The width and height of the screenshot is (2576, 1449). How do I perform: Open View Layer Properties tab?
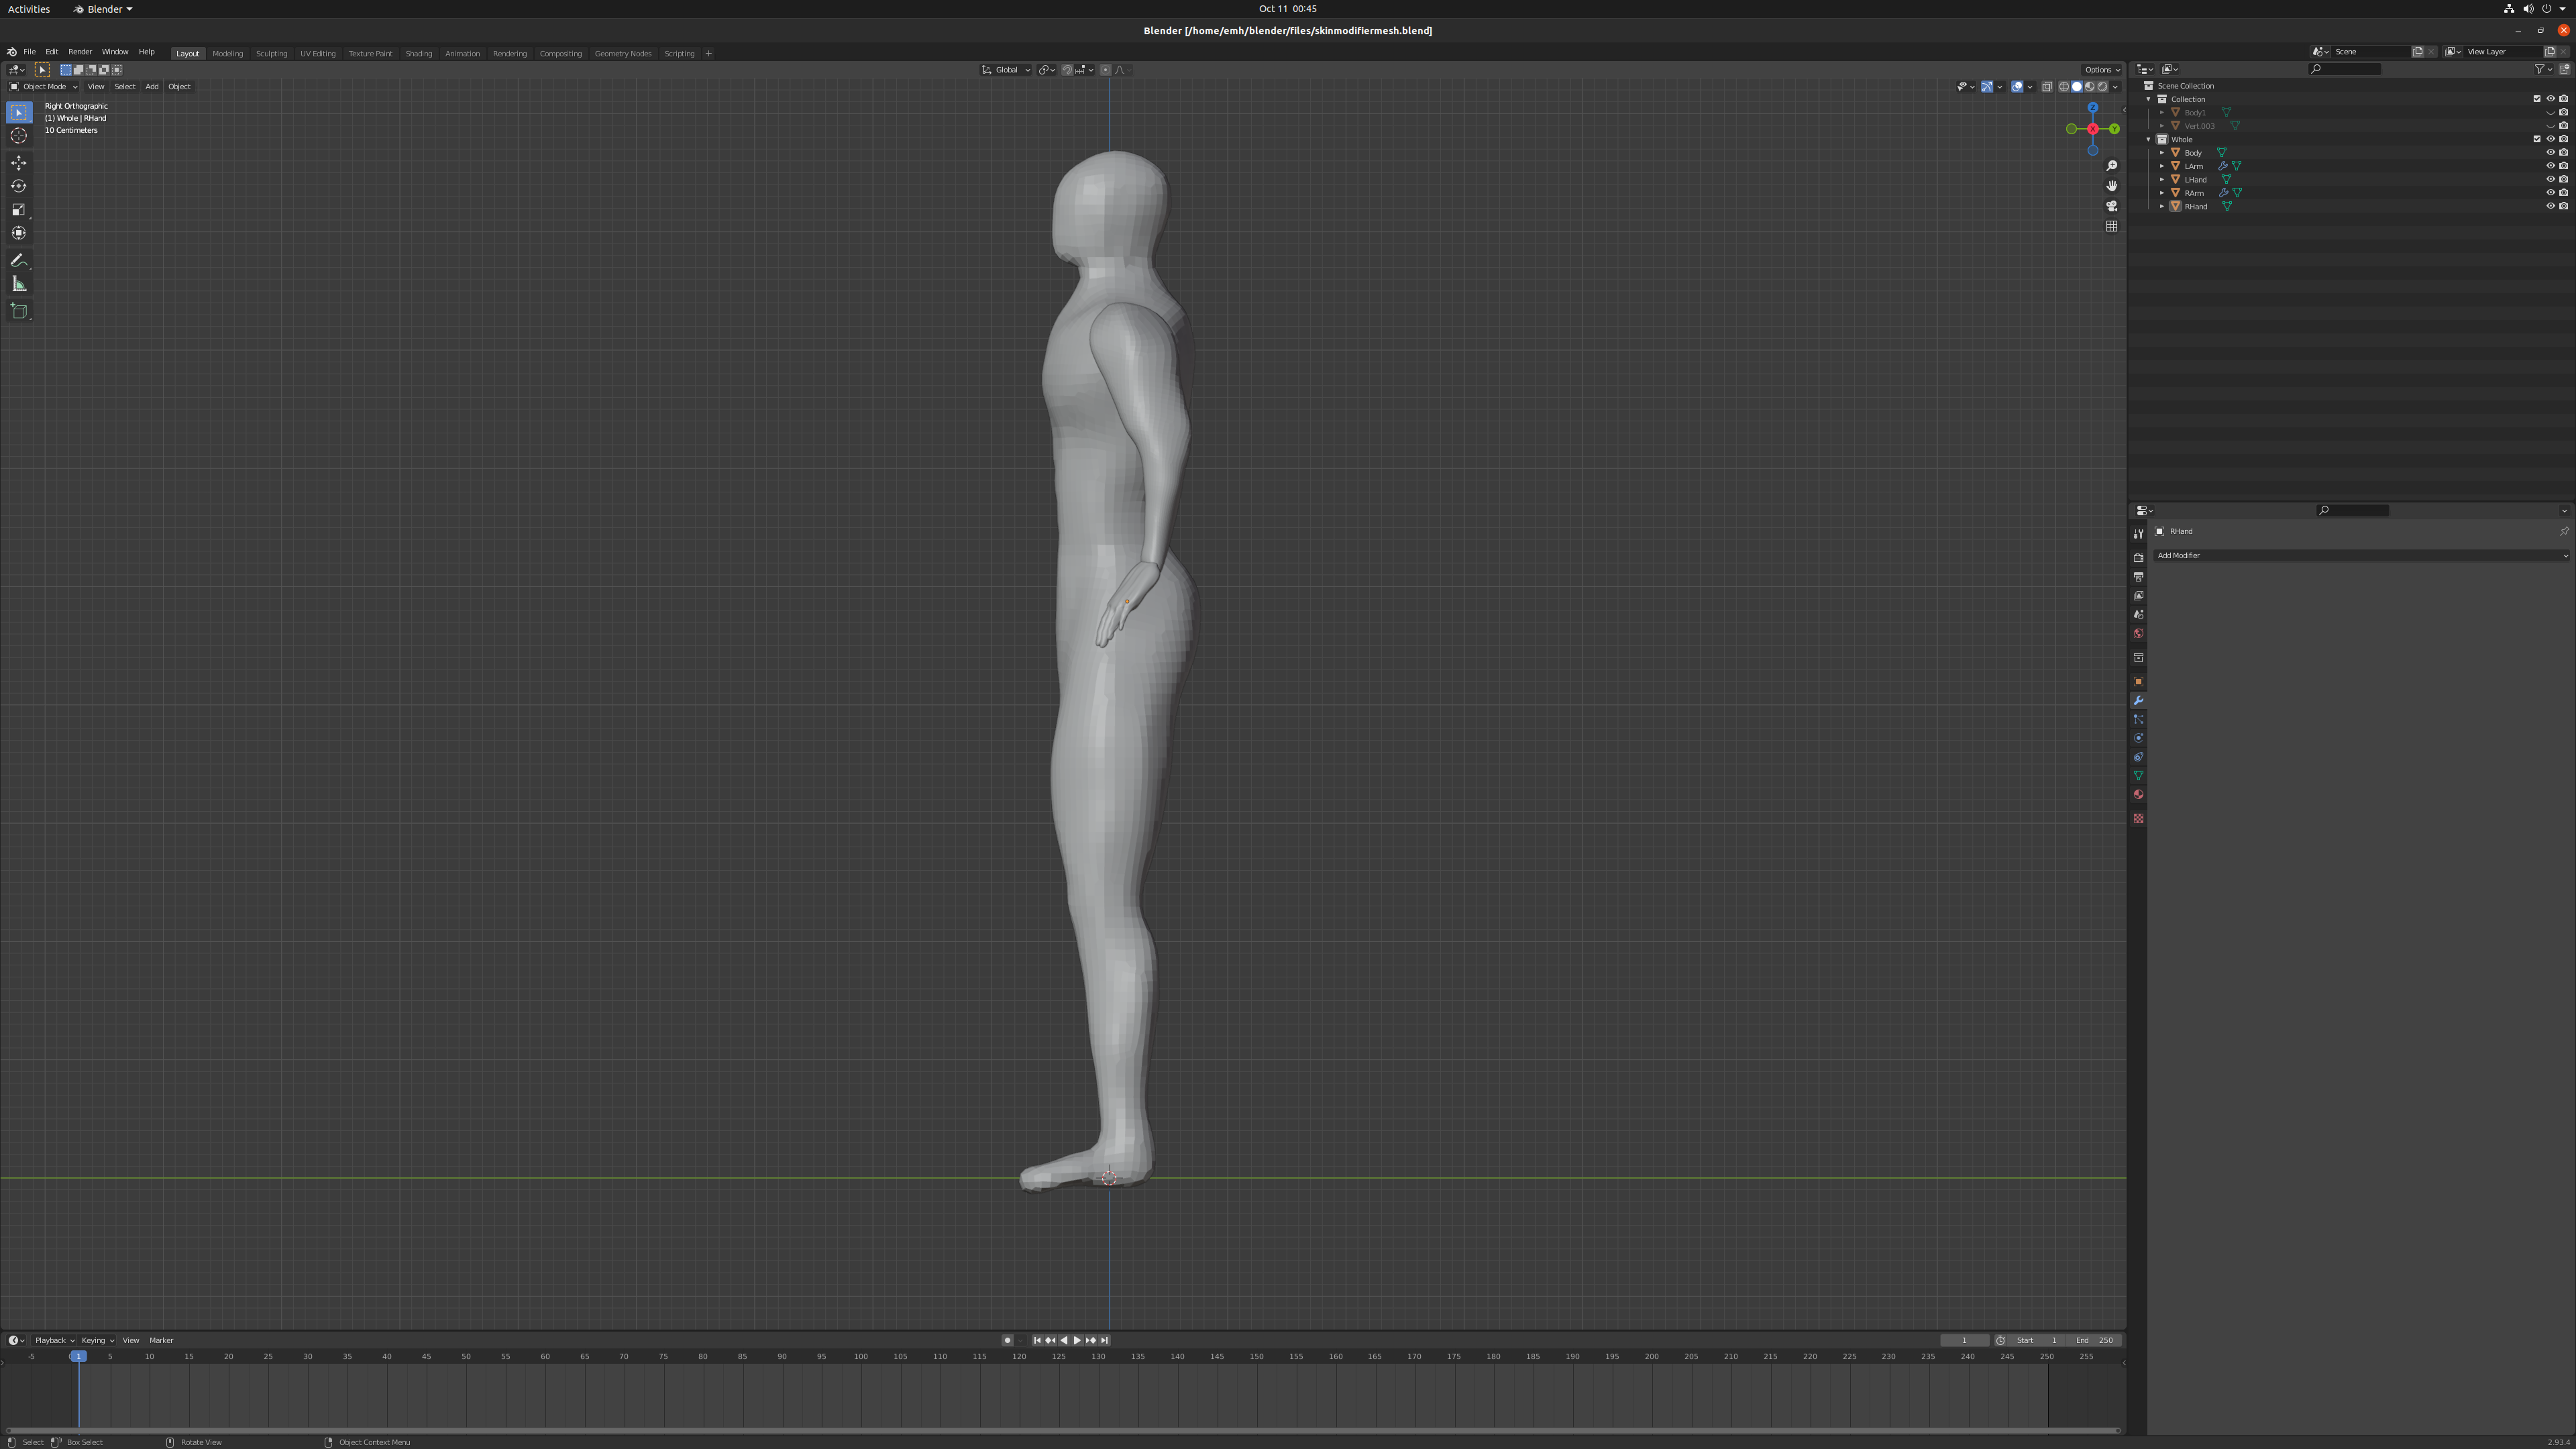(x=2138, y=596)
